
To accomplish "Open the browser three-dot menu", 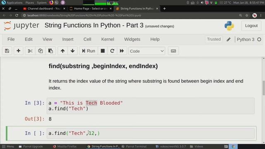I will point(261,15).
